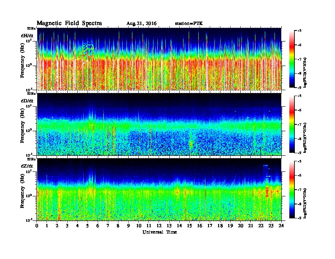The height and width of the screenshot is (259, 335).
Task: Click the "-9" value on dH/dt color bar
Action: point(299,88)
